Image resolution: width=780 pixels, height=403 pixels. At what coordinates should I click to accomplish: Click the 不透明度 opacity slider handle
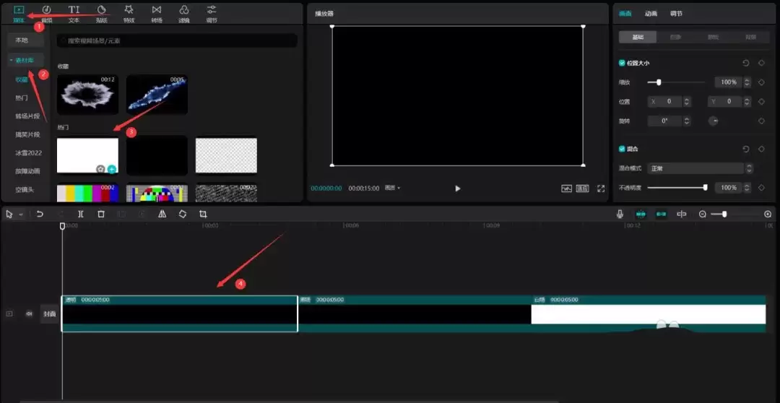[705, 188]
